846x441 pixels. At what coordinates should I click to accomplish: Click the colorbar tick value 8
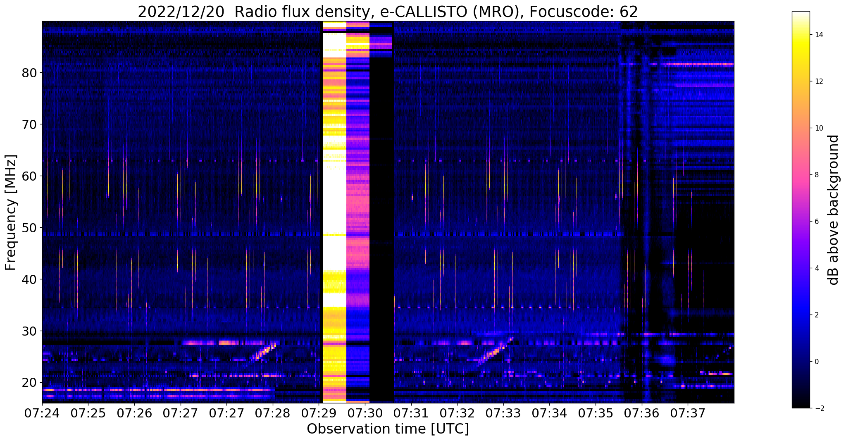[816, 175]
